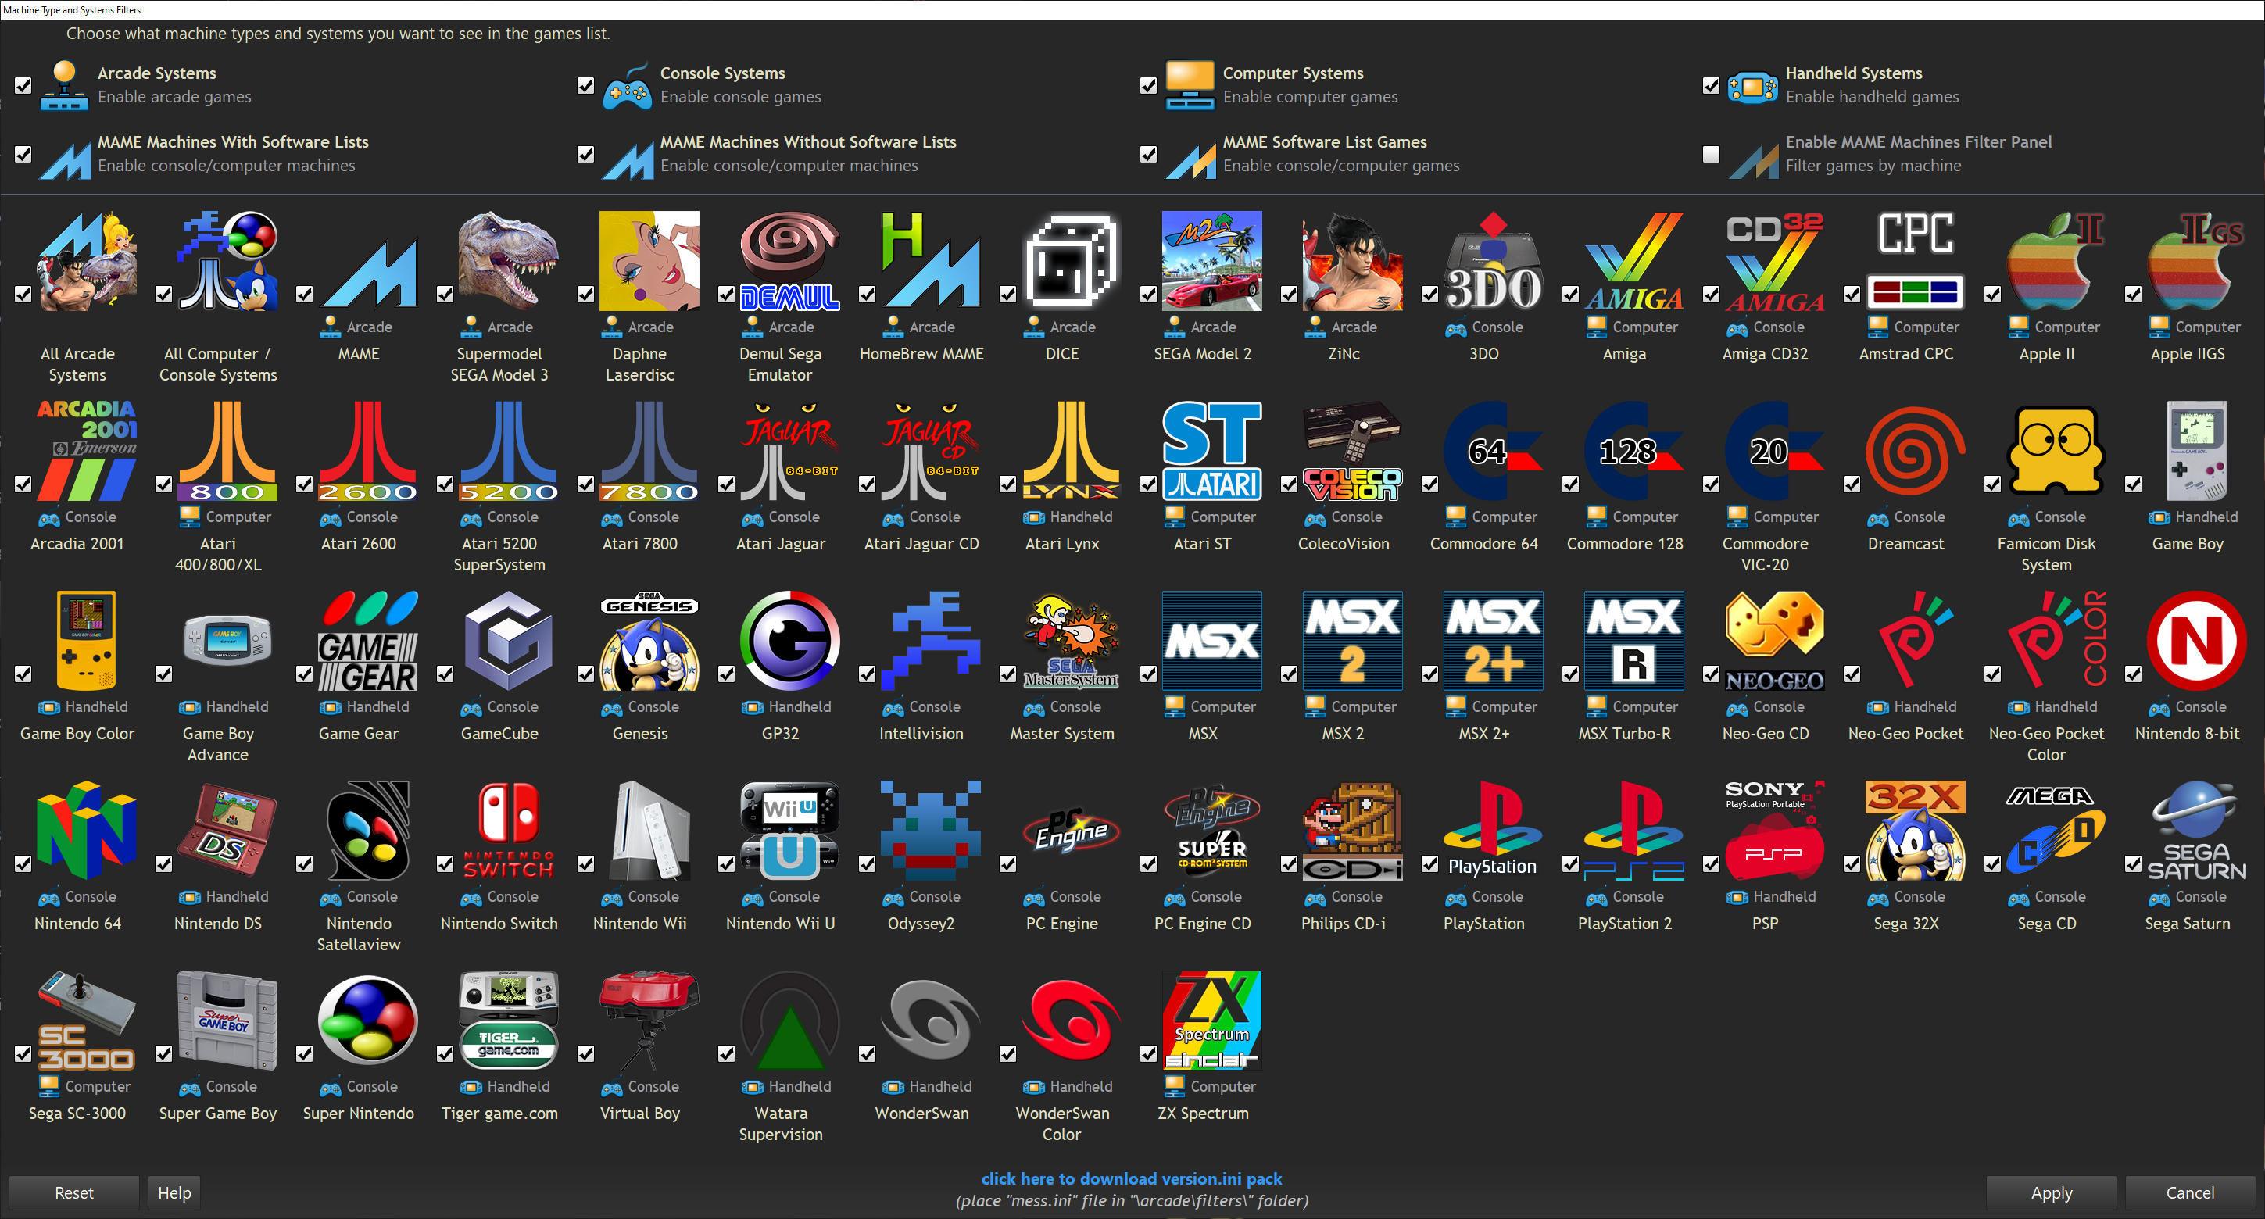Select the ZX Spectrum system icon
2265x1219 pixels.
click(1211, 1020)
